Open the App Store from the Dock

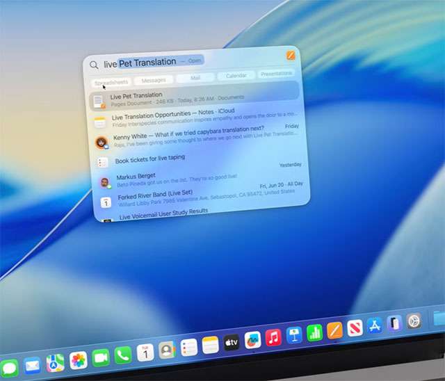coord(375,325)
